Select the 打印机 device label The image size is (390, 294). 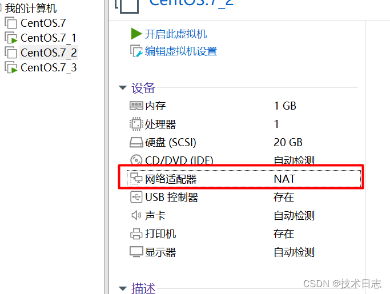point(160,234)
